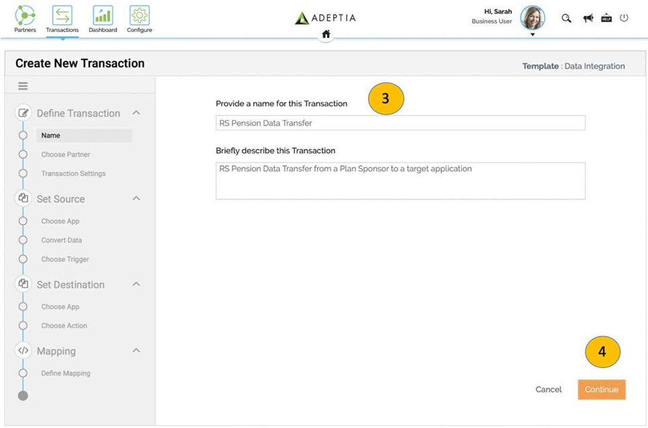Select Choose Partner step

coord(65,154)
